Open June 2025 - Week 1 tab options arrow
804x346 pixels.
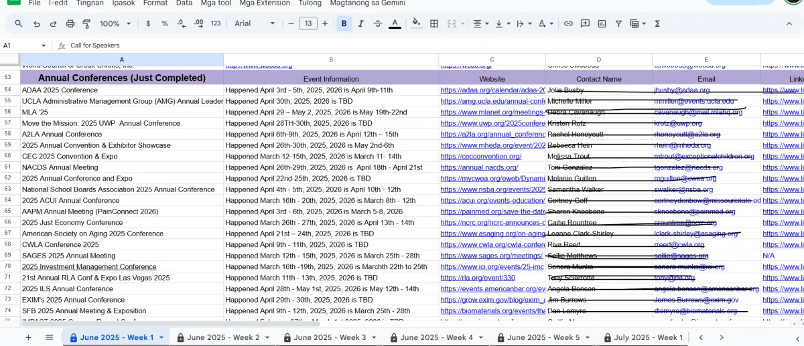[161, 337]
